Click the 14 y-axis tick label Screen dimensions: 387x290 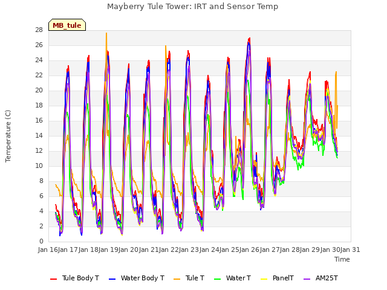point(39,135)
